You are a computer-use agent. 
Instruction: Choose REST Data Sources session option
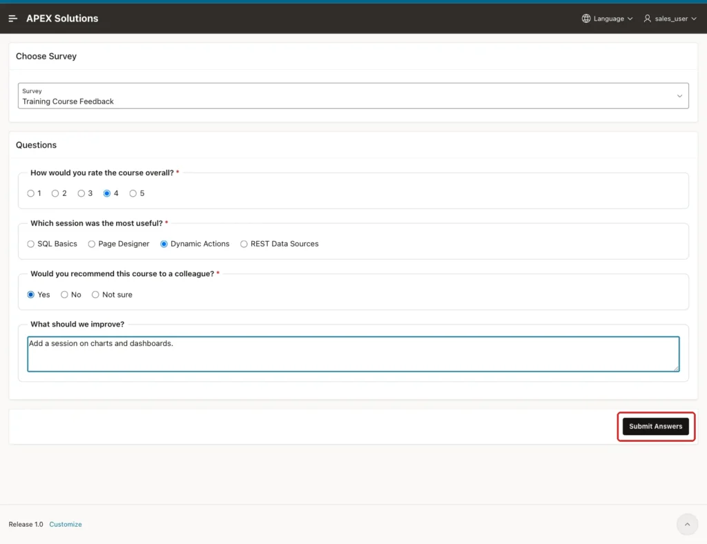[x=244, y=244]
